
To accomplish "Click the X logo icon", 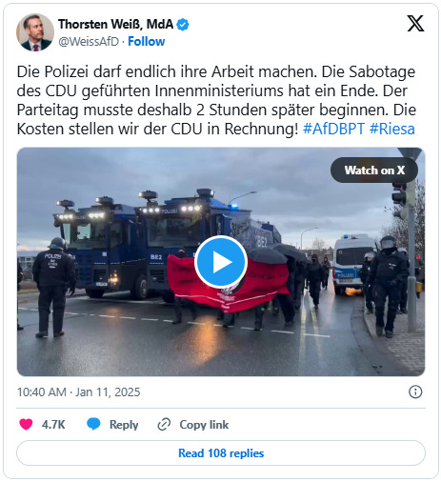I will 415,24.
